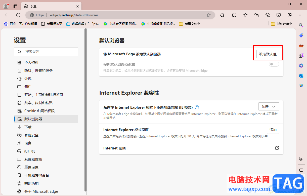Customize sidebar with plus icon

coord(301,102)
